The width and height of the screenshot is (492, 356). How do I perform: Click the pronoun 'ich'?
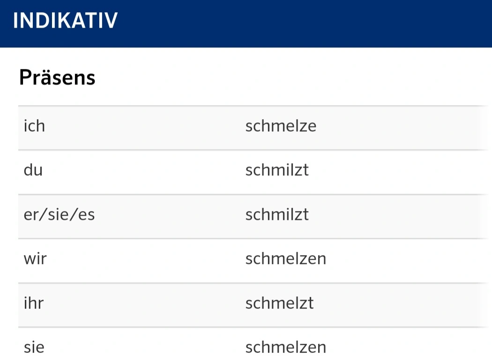click(35, 126)
